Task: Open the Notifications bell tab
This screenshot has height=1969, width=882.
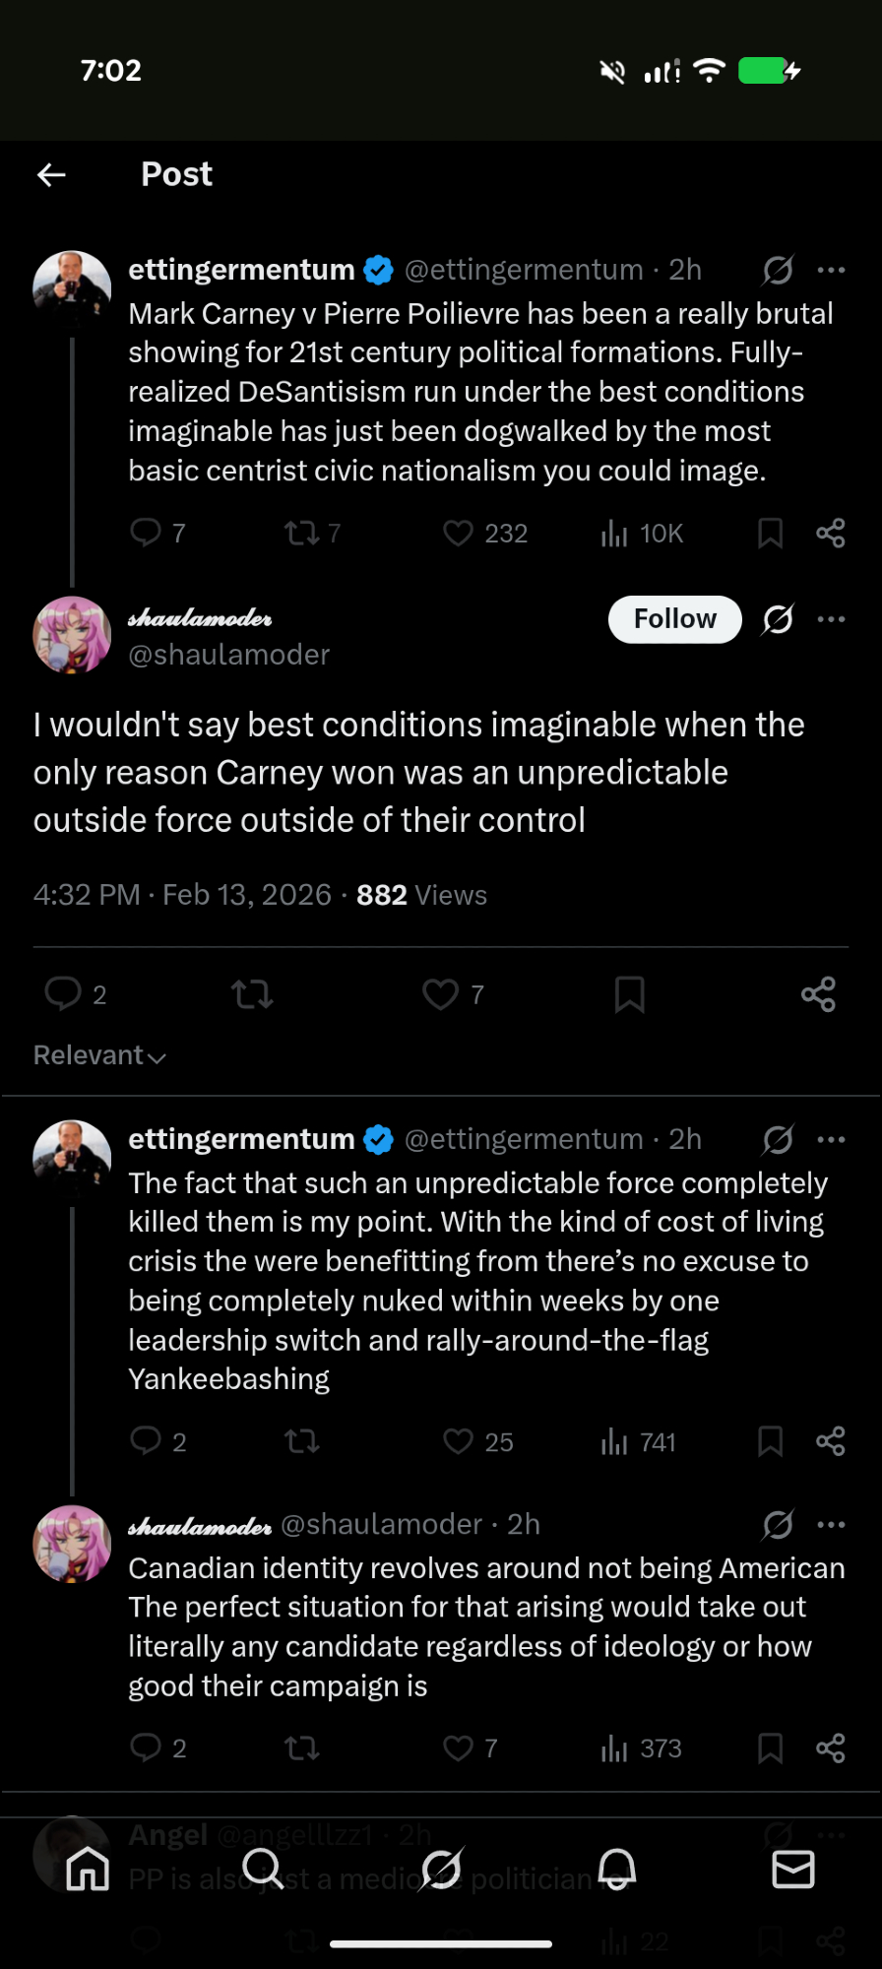Action: 617,1868
